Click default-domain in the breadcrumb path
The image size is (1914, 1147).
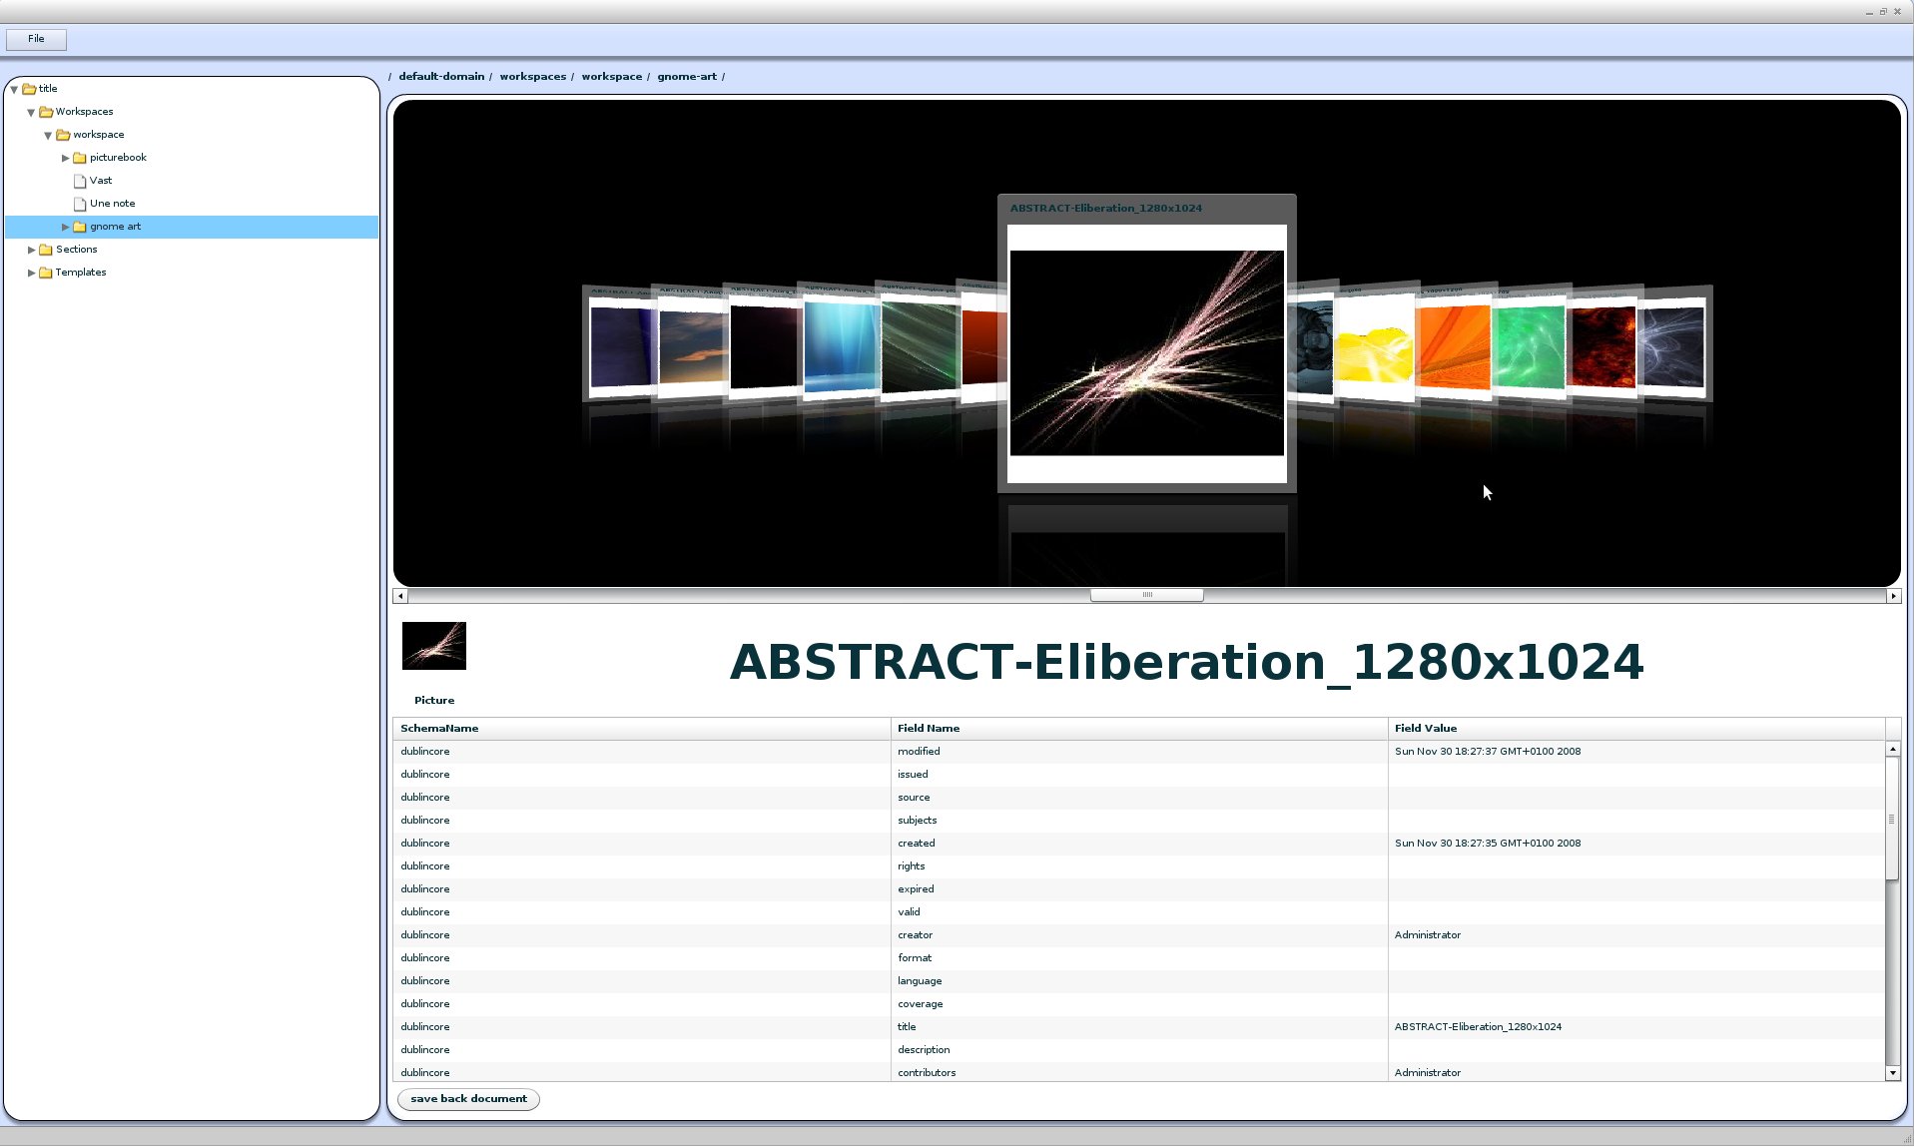tap(441, 77)
